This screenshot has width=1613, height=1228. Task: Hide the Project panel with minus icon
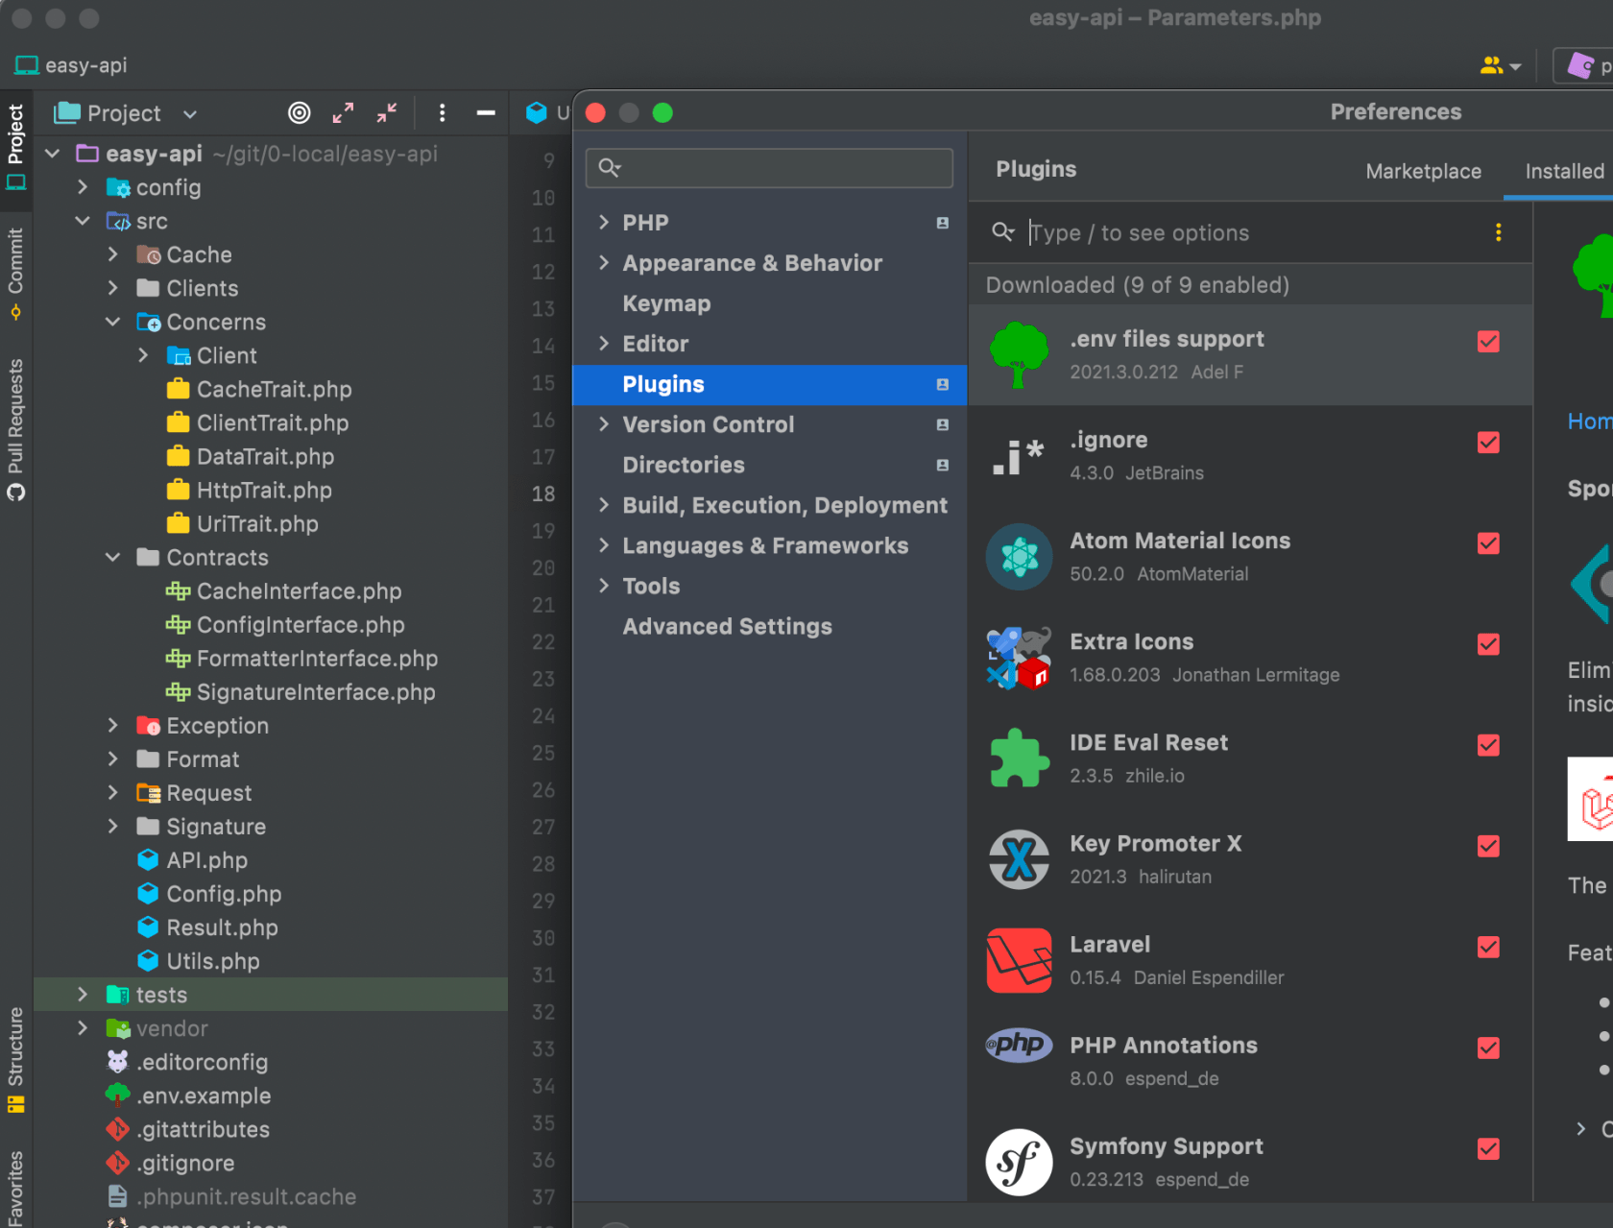[x=486, y=113]
